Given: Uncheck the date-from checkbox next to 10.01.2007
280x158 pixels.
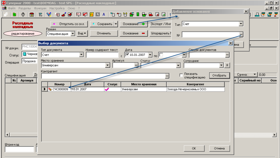Looking at the screenshot, I should [x=127, y=55].
